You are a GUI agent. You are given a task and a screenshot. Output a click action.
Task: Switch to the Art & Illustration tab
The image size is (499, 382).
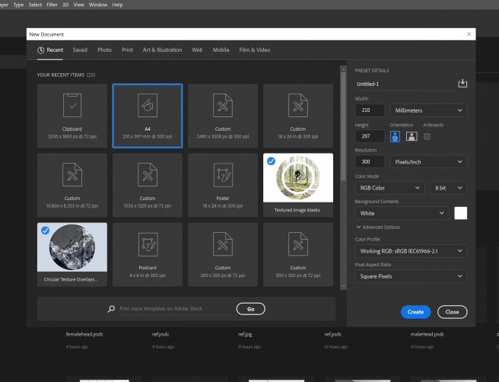[x=162, y=50]
